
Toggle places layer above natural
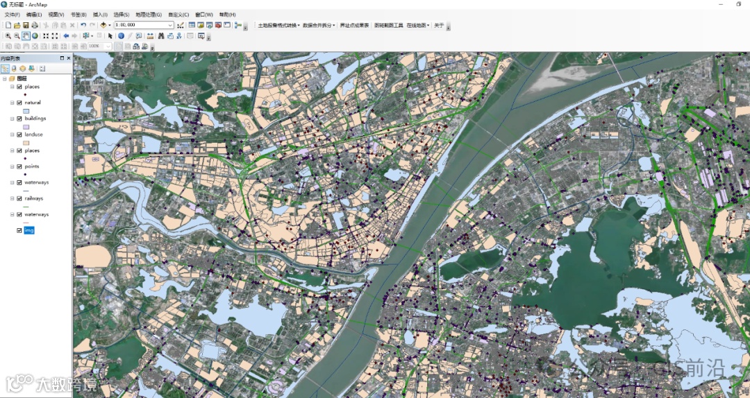(19, 87)
